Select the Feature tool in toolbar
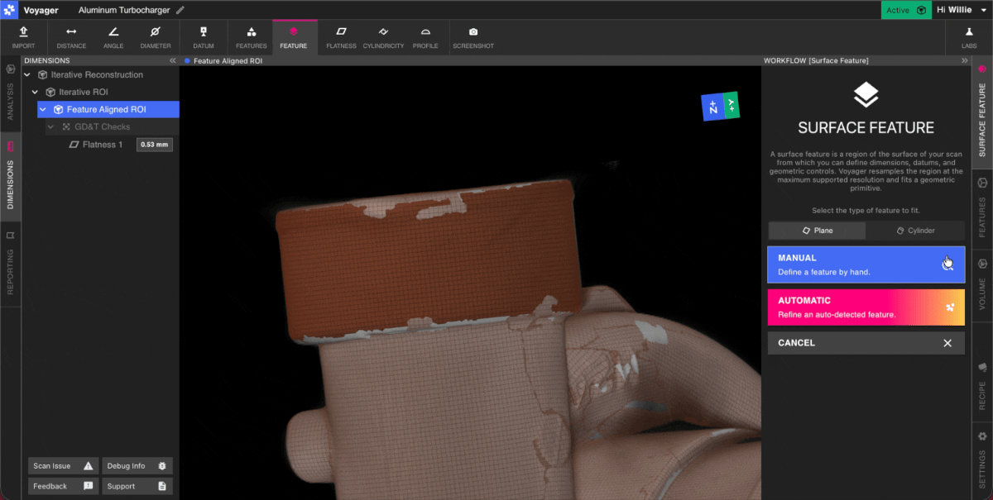 pyautogui.click(x=294, y=37)
